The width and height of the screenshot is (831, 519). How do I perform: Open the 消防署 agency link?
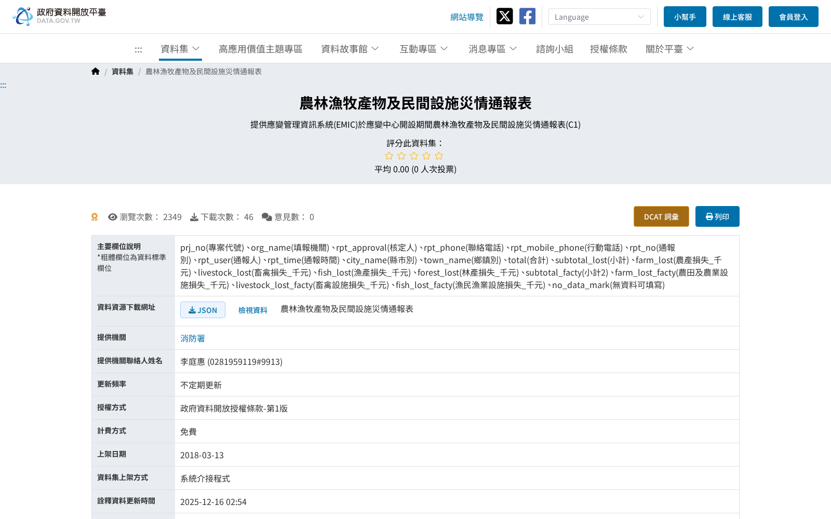193,338
